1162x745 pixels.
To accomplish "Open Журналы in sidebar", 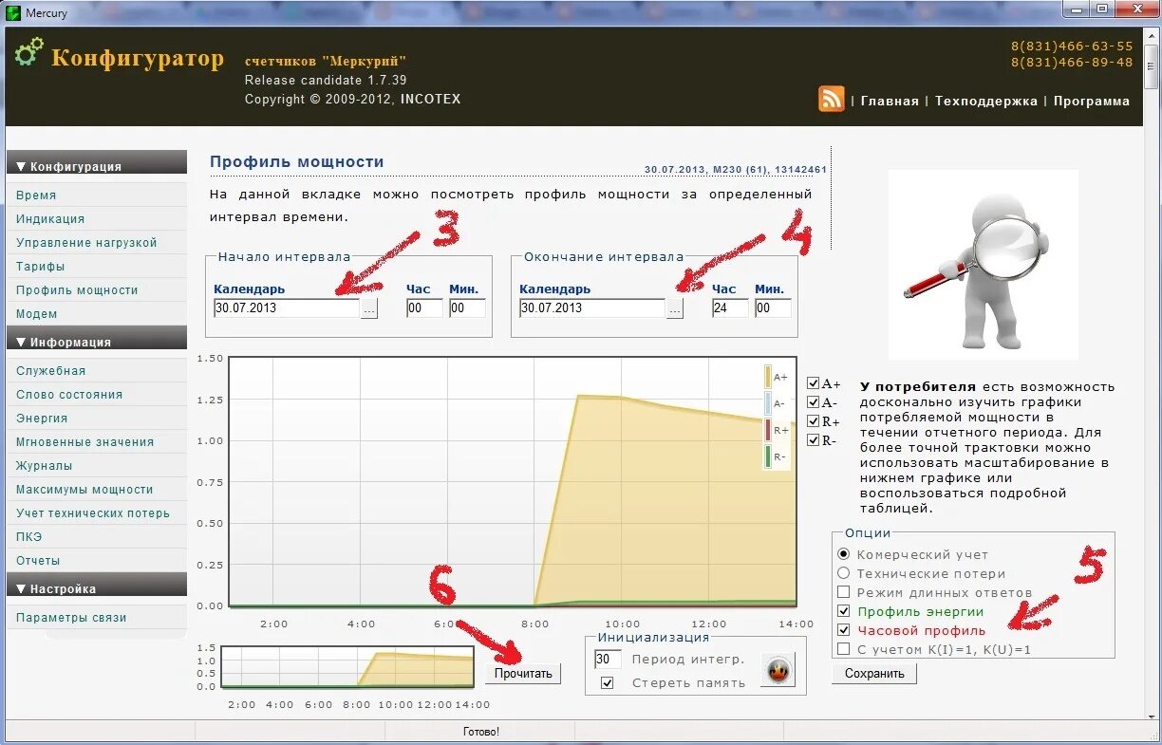I will [45, 465].
